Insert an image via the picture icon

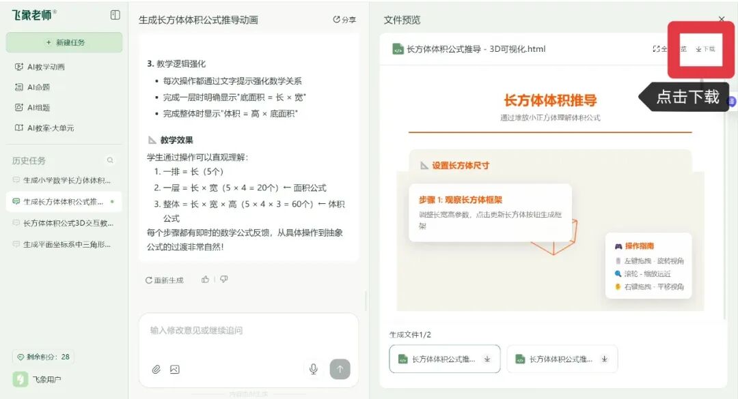point(175,369)
